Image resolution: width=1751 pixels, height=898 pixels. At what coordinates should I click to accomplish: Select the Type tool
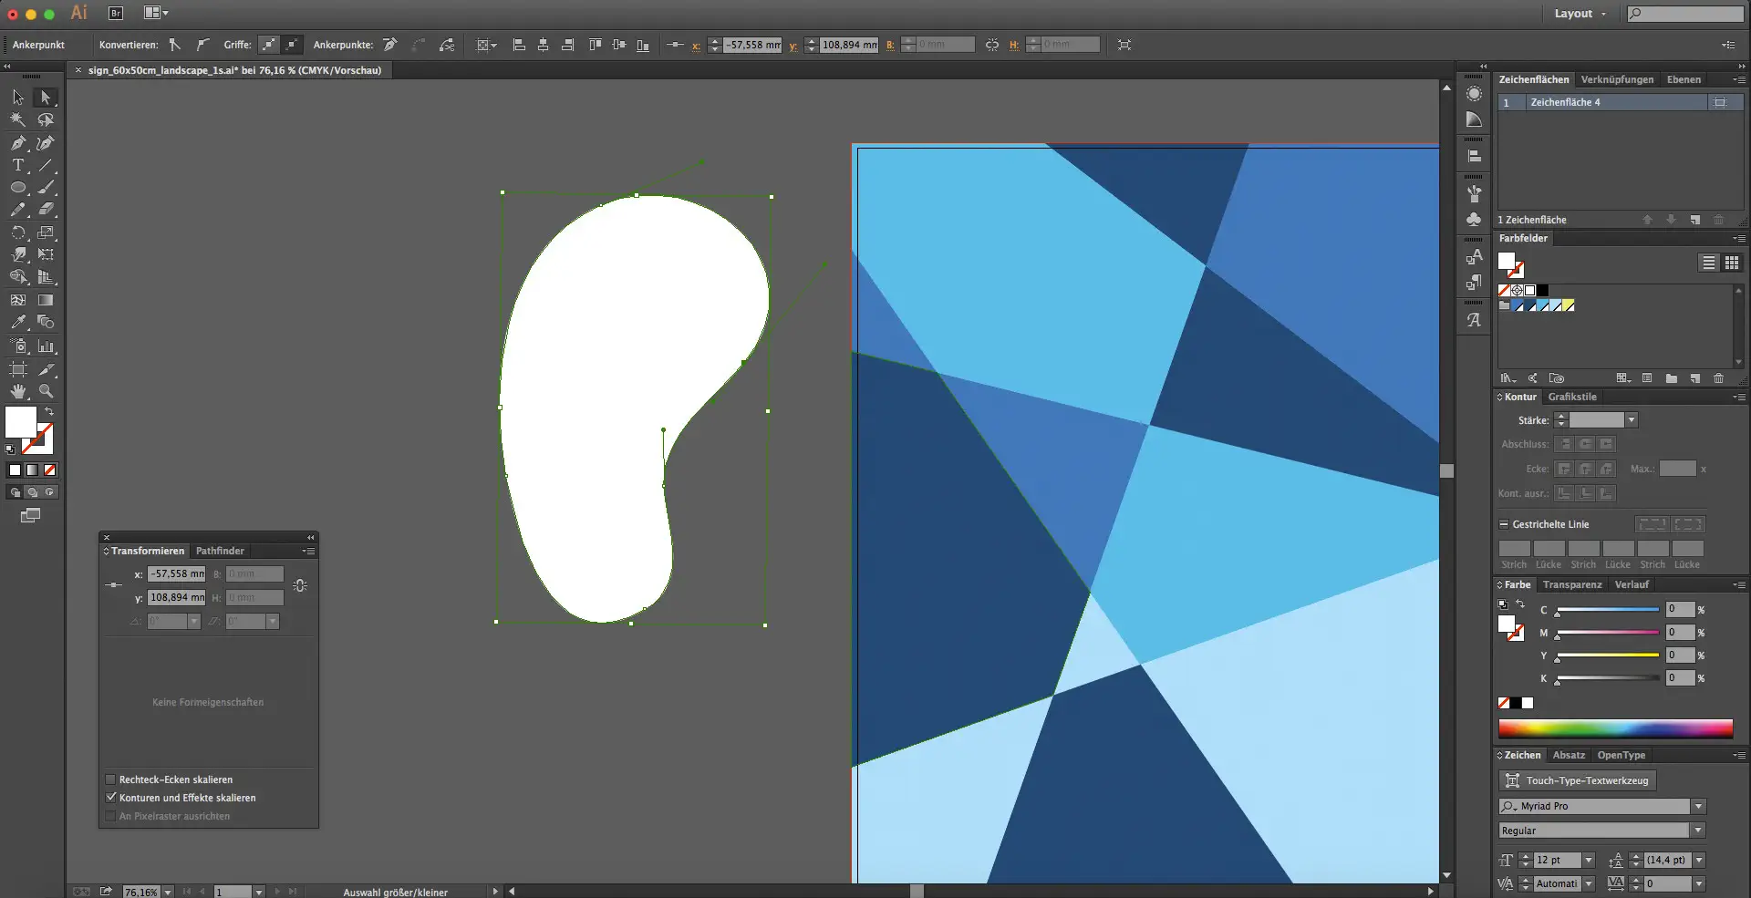click(18, 166)
